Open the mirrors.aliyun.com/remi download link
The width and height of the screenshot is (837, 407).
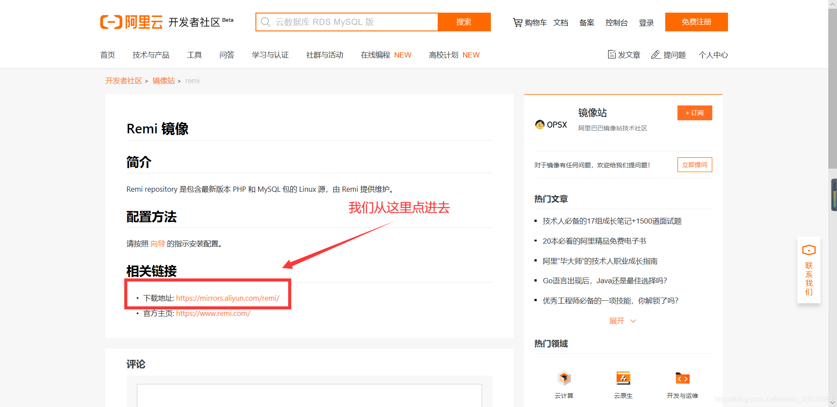coord(228,298)
